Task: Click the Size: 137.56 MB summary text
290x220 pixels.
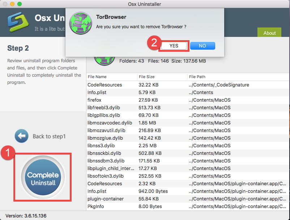Action: tap(188, 61)
